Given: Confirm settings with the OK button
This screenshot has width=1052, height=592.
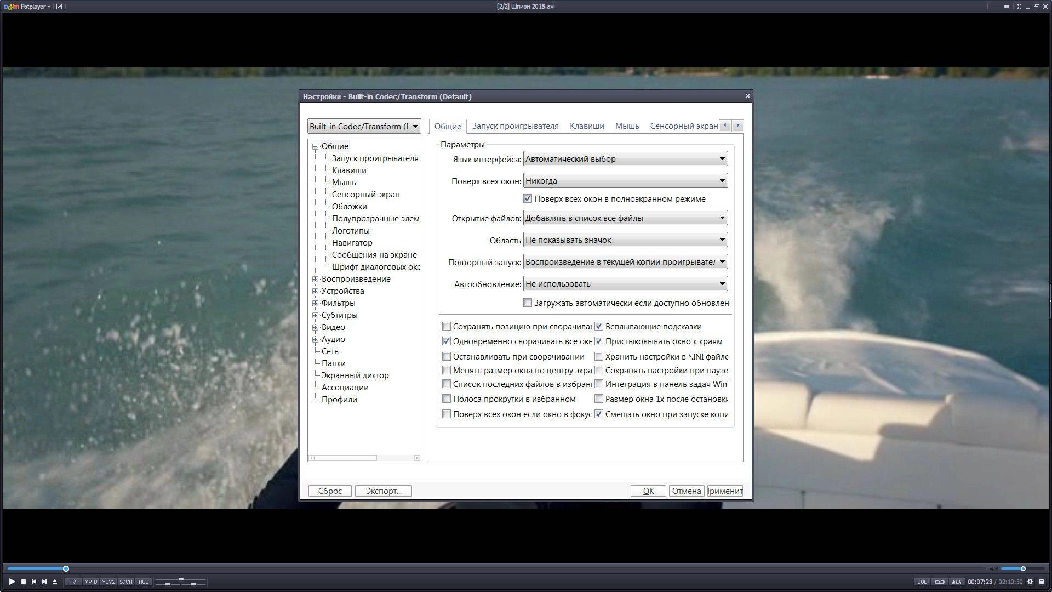Looking at the screenshot, I should pos(648,491).
